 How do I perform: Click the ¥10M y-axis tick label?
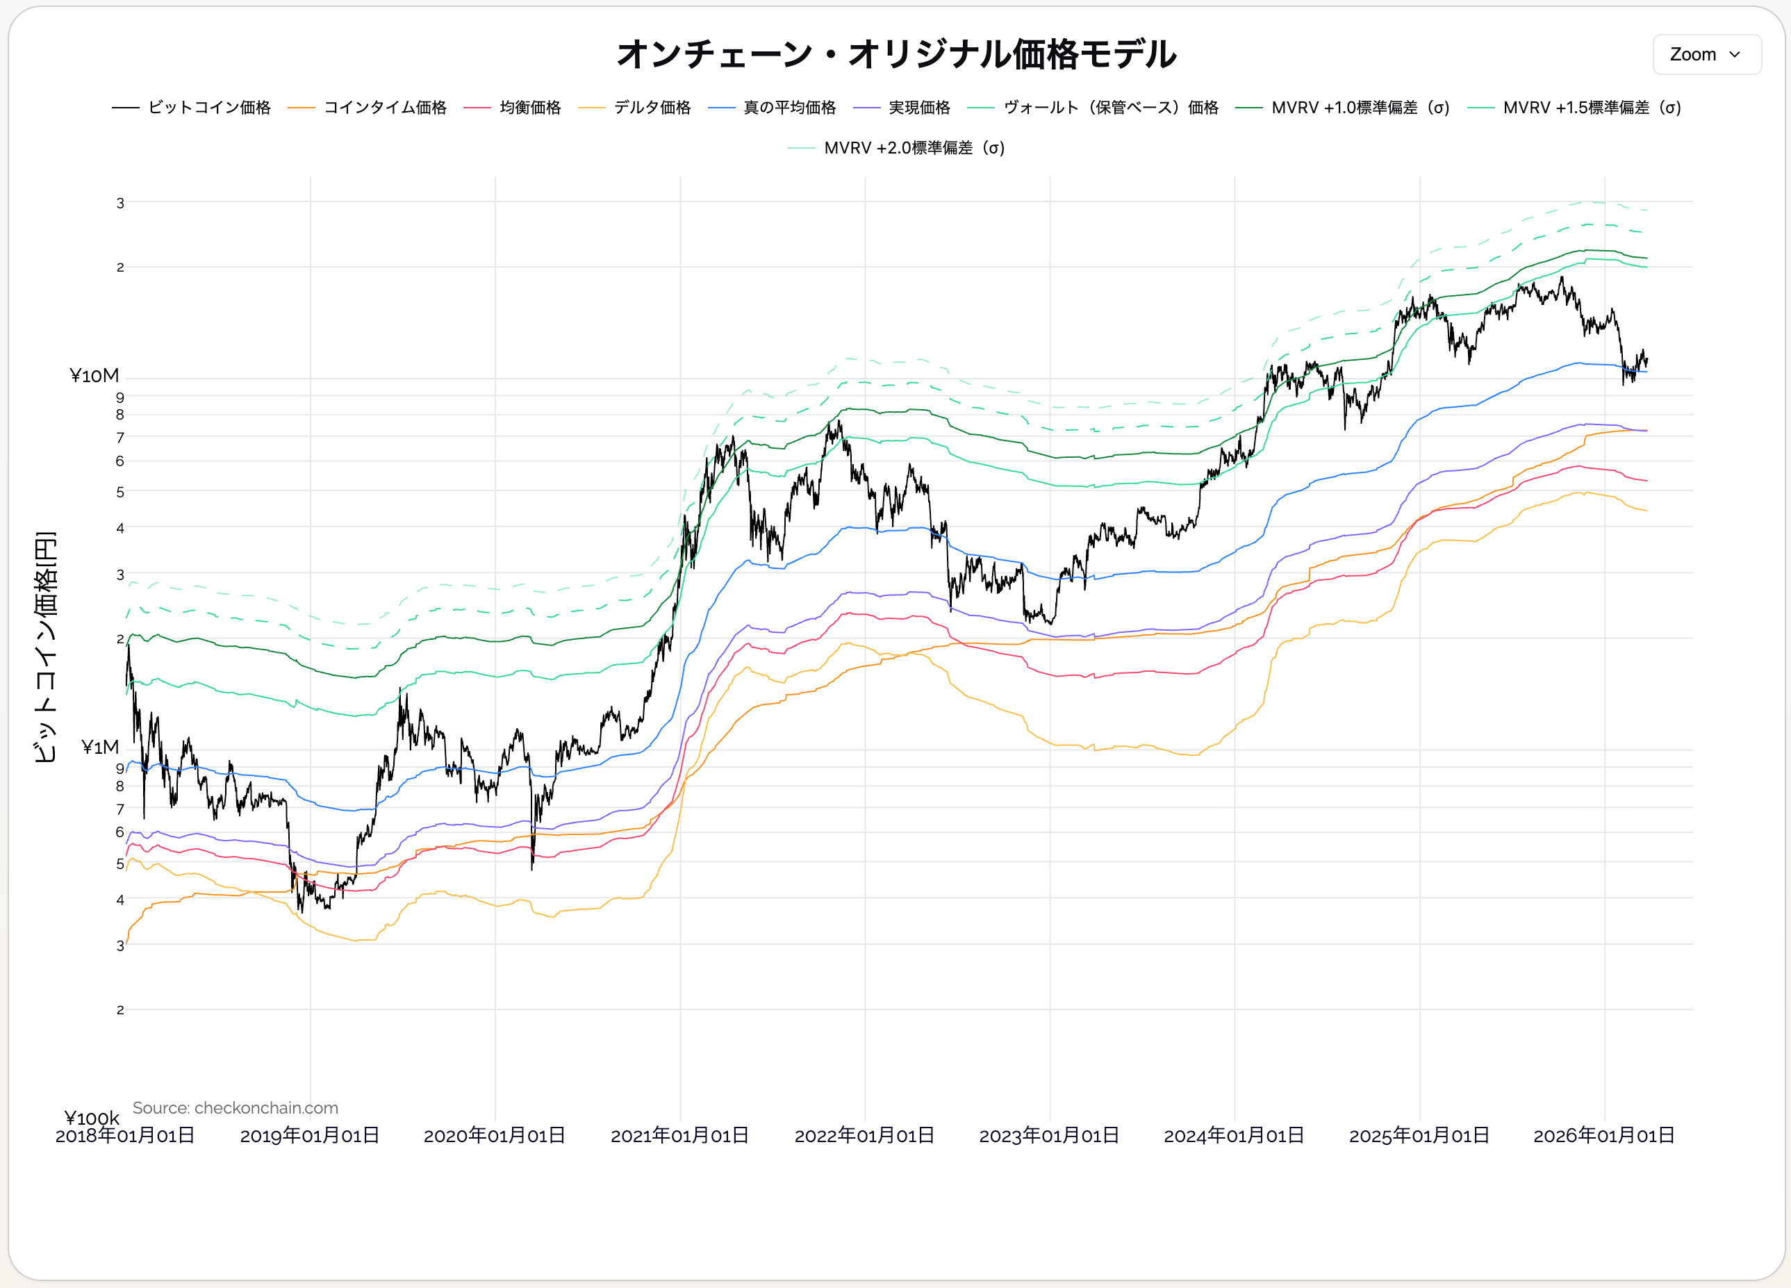click(94, 375)
